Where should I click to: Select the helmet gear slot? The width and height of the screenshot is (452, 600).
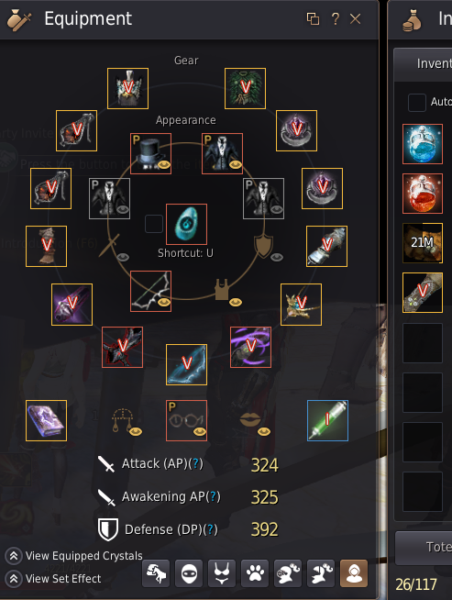pos(127,88)
